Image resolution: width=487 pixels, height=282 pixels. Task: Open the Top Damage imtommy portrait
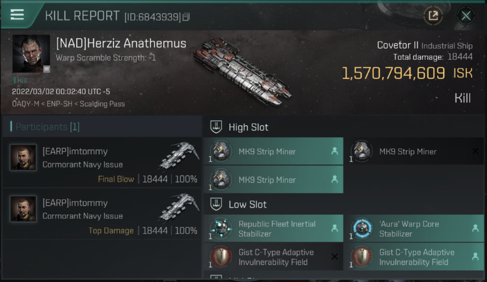(23, 209)
